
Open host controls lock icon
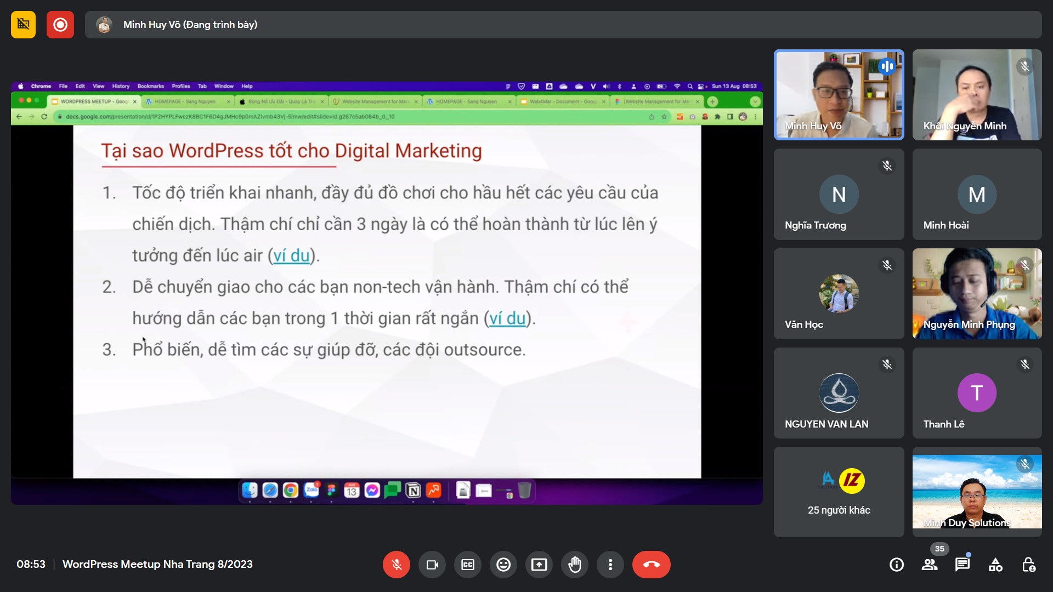coord(1028,565)
